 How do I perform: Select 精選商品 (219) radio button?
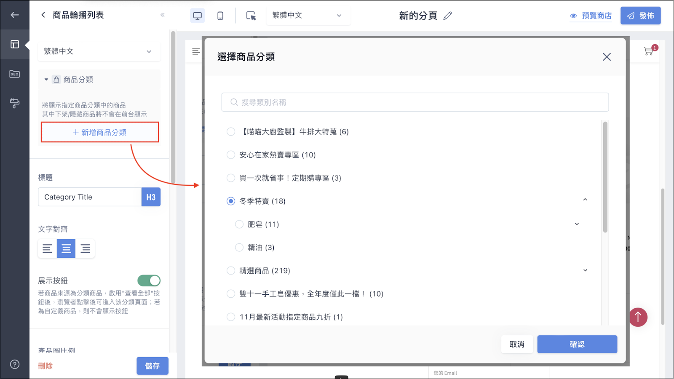pyautogui.click(x=231, y=271)
